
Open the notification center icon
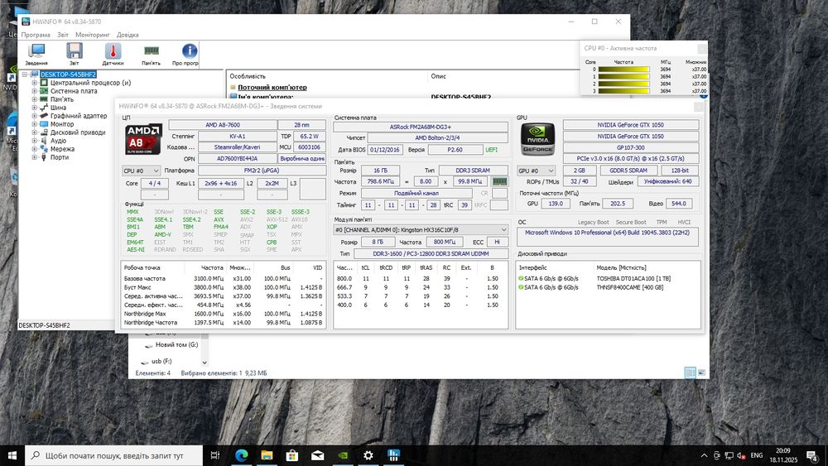pyautogui.click(x=812, y=455)
